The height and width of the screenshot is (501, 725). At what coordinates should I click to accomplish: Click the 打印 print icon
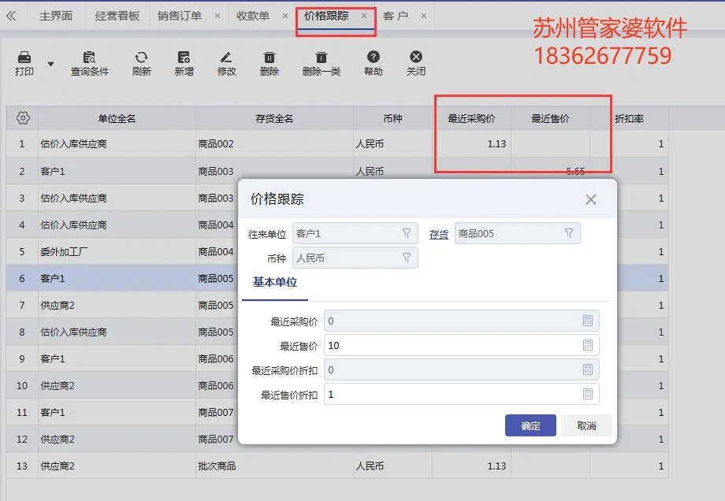pyautogui.click(x=23, y=59)
